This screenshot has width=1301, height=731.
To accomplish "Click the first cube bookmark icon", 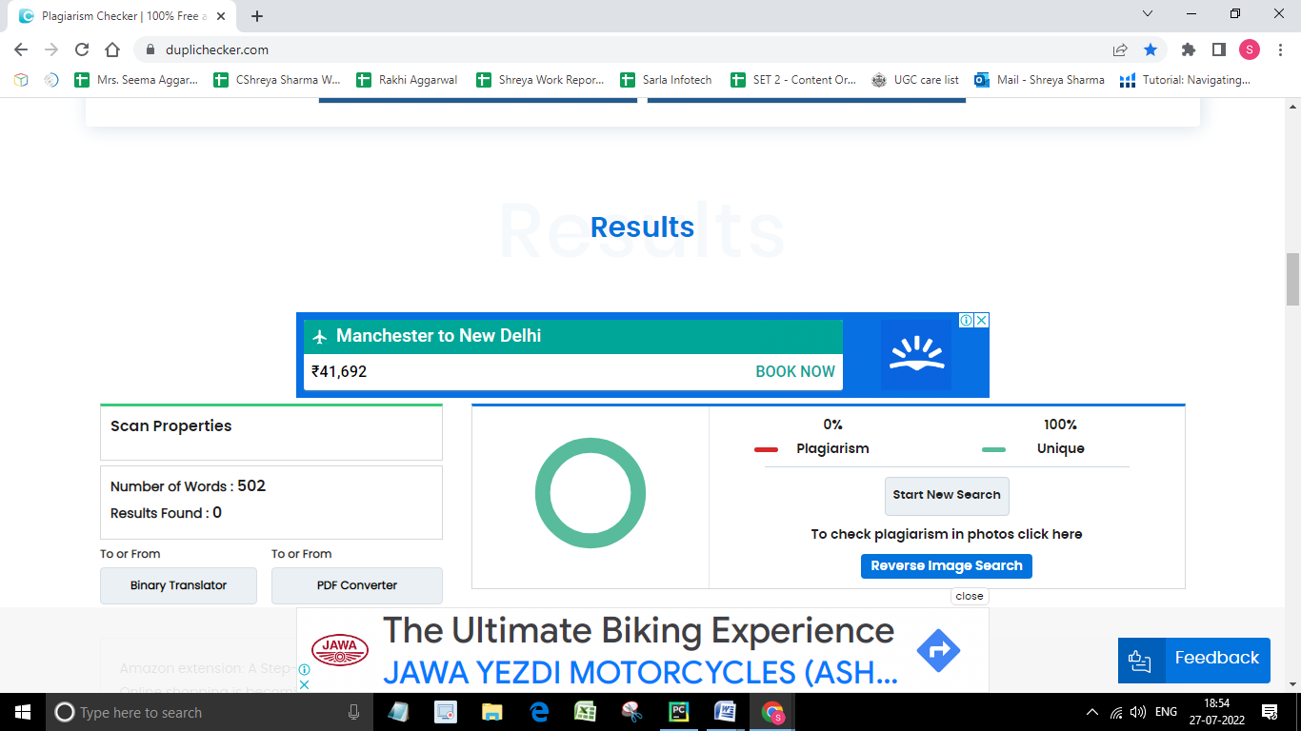I will tap(21, 80).
